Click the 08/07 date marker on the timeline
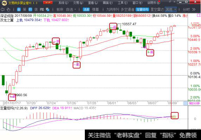Viewport: 201px width, 140px height. [152, 103]
